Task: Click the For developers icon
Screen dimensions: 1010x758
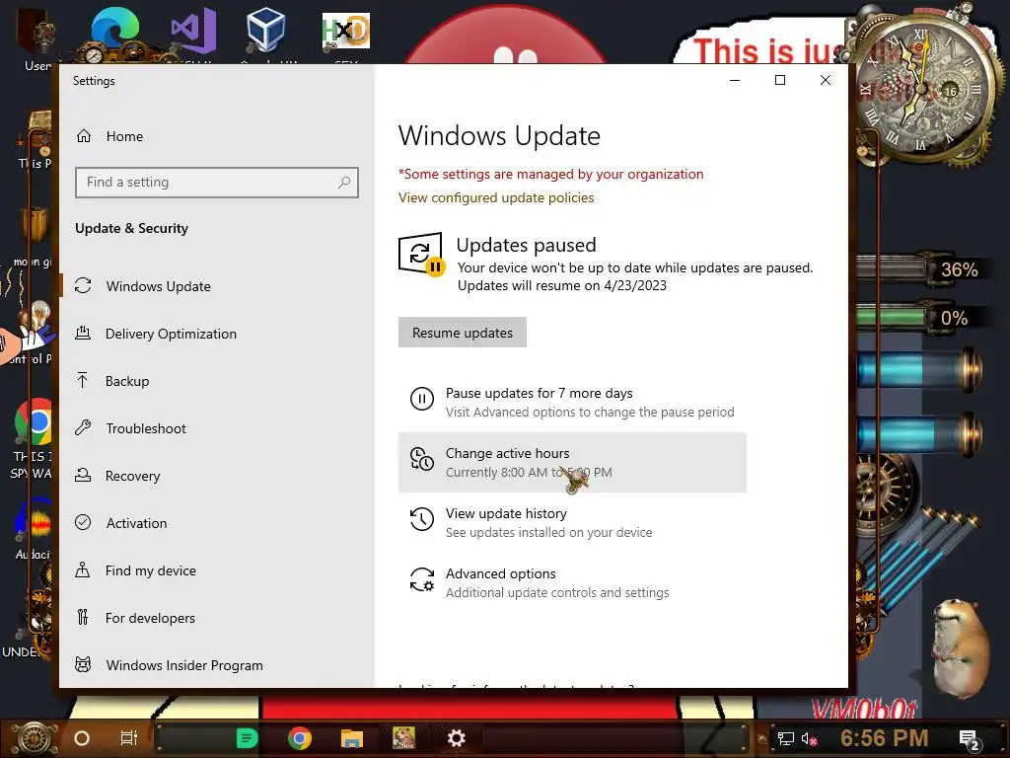Action: click(x=83, y=617)
